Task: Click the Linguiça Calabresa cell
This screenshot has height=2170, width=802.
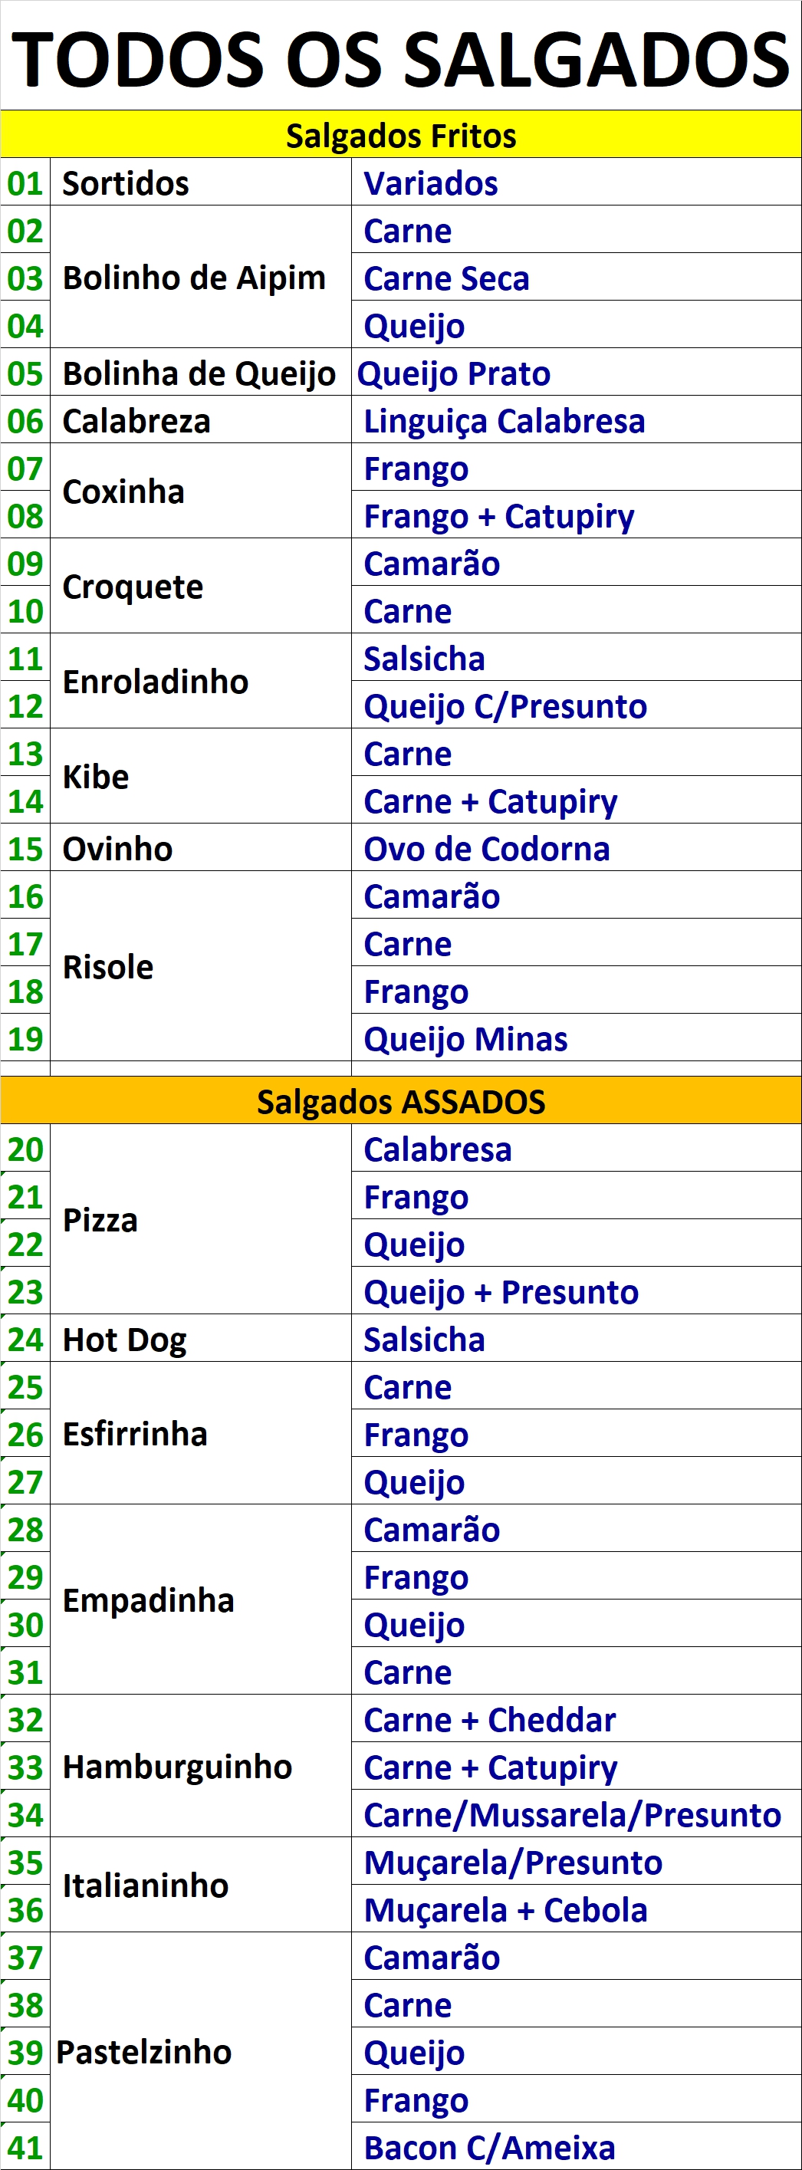Action: pyautogui.click(x=577, y=420)
